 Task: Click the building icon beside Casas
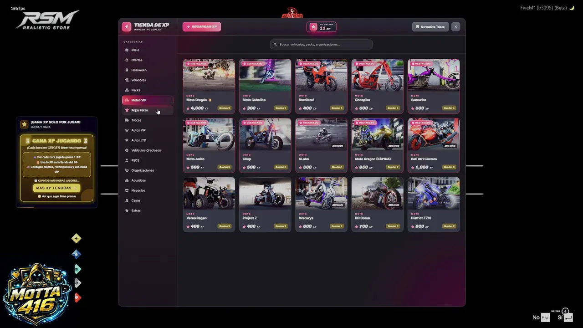tap(127, 200)
